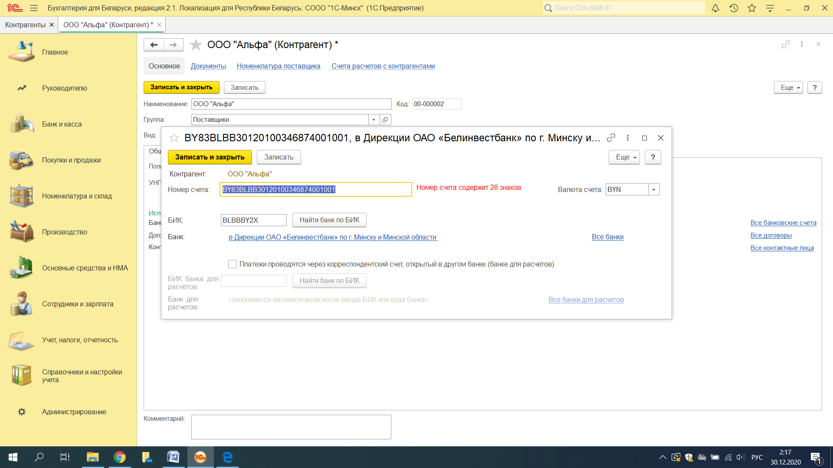
Task: Open Все контактные лица link
Action: [782, 247]
